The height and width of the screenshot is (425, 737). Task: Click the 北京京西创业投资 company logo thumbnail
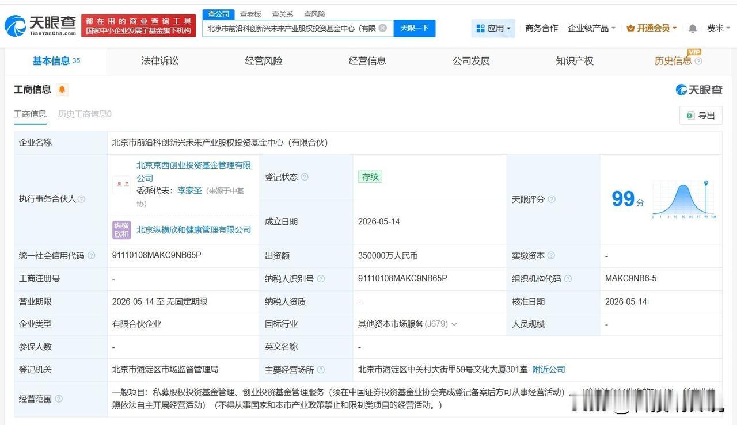click(121, 185)
